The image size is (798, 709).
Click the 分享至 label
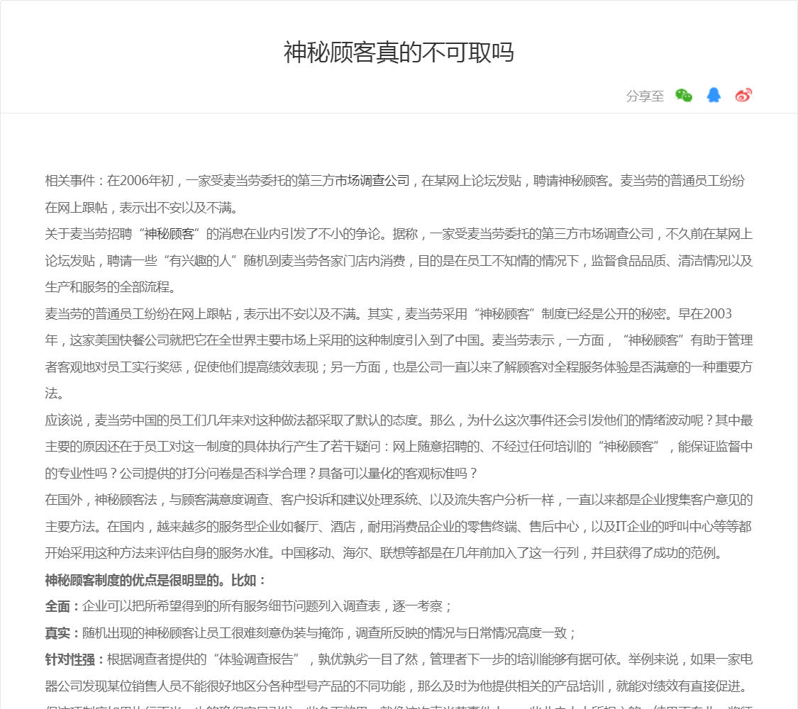pyautogui.click(x=645, y=96)
